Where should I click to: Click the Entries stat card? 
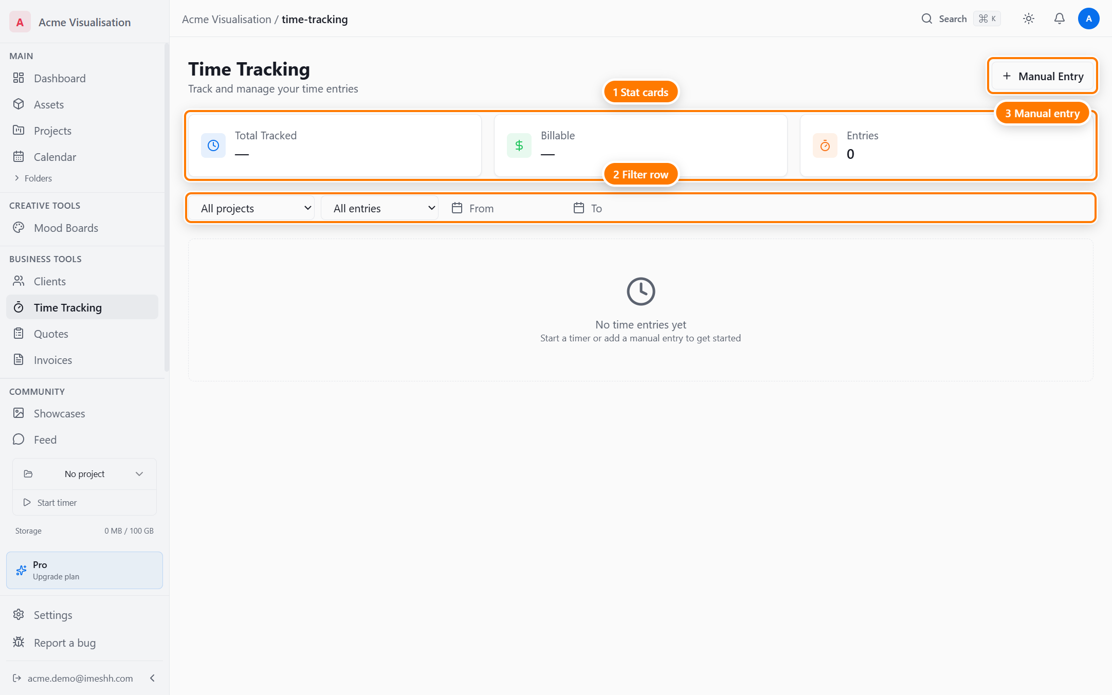click(x=946, y=145)
